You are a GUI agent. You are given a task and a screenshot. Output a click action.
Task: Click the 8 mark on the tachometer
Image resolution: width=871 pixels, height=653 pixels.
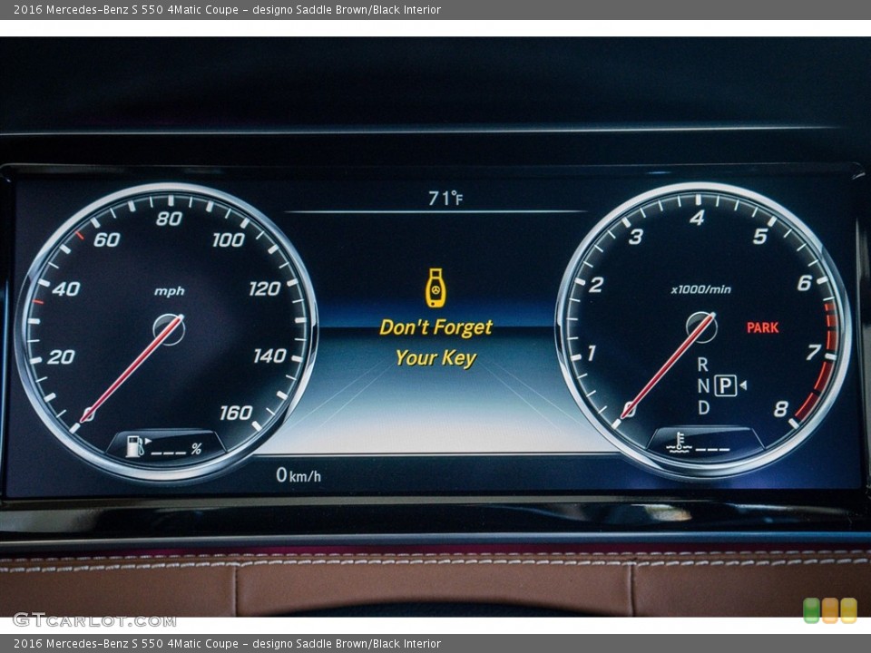click(x=781, y=409)
